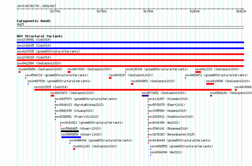Open nsv4136306 (gnomADStructuralVariants) label

157,69
